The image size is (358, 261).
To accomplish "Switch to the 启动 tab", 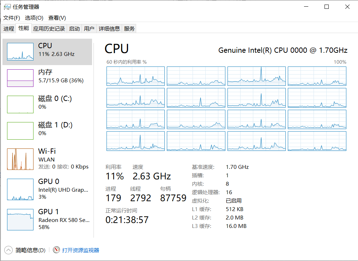I will point(74,29).
